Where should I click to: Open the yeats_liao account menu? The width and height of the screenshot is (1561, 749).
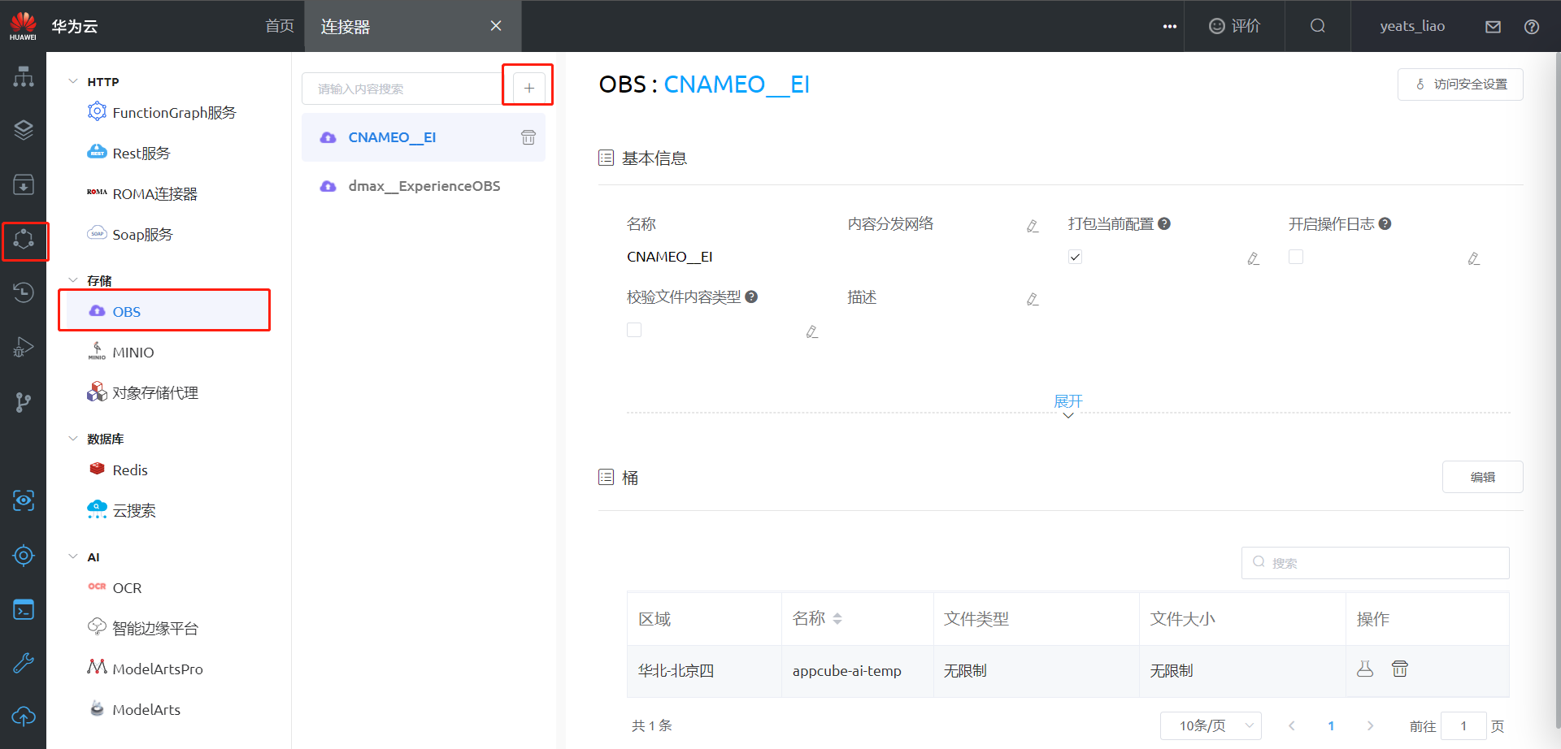pos(1412,26)
